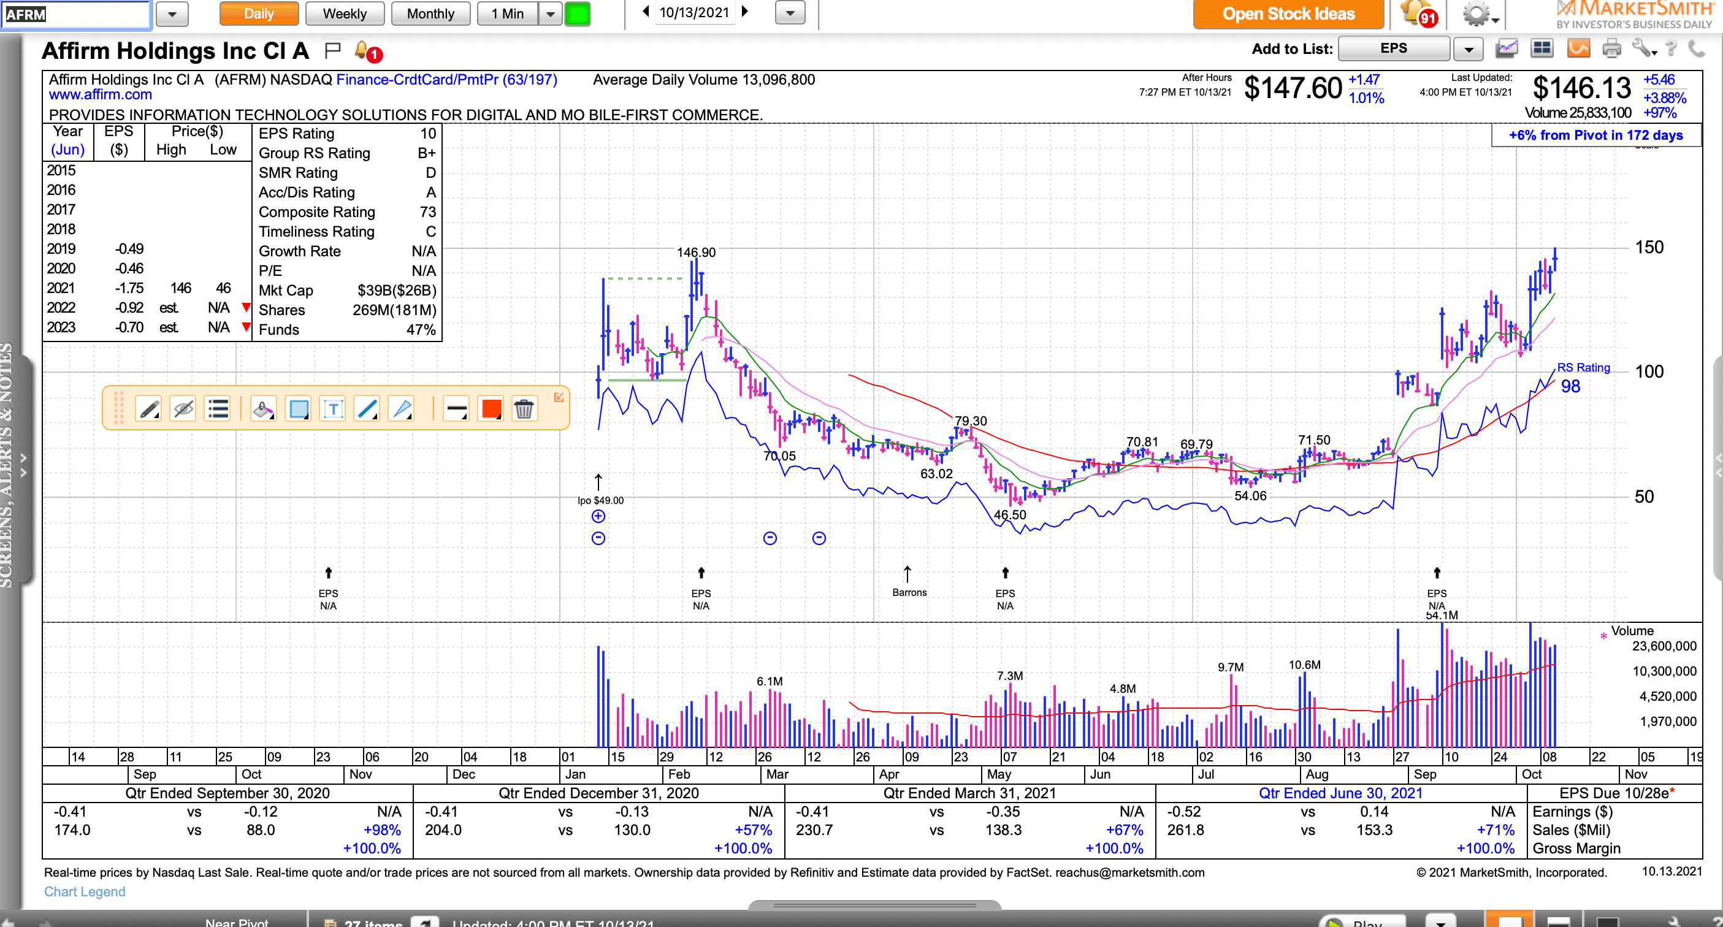Go to the previous date arrow
1723x927 pixels.
click(646, 12)
